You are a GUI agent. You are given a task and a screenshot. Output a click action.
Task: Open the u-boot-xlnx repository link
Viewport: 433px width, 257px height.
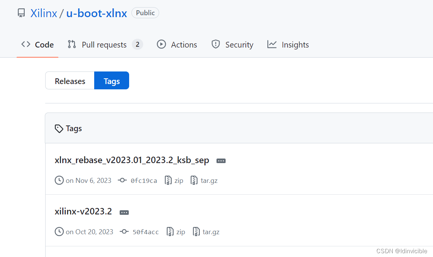(x=96, y=13)
